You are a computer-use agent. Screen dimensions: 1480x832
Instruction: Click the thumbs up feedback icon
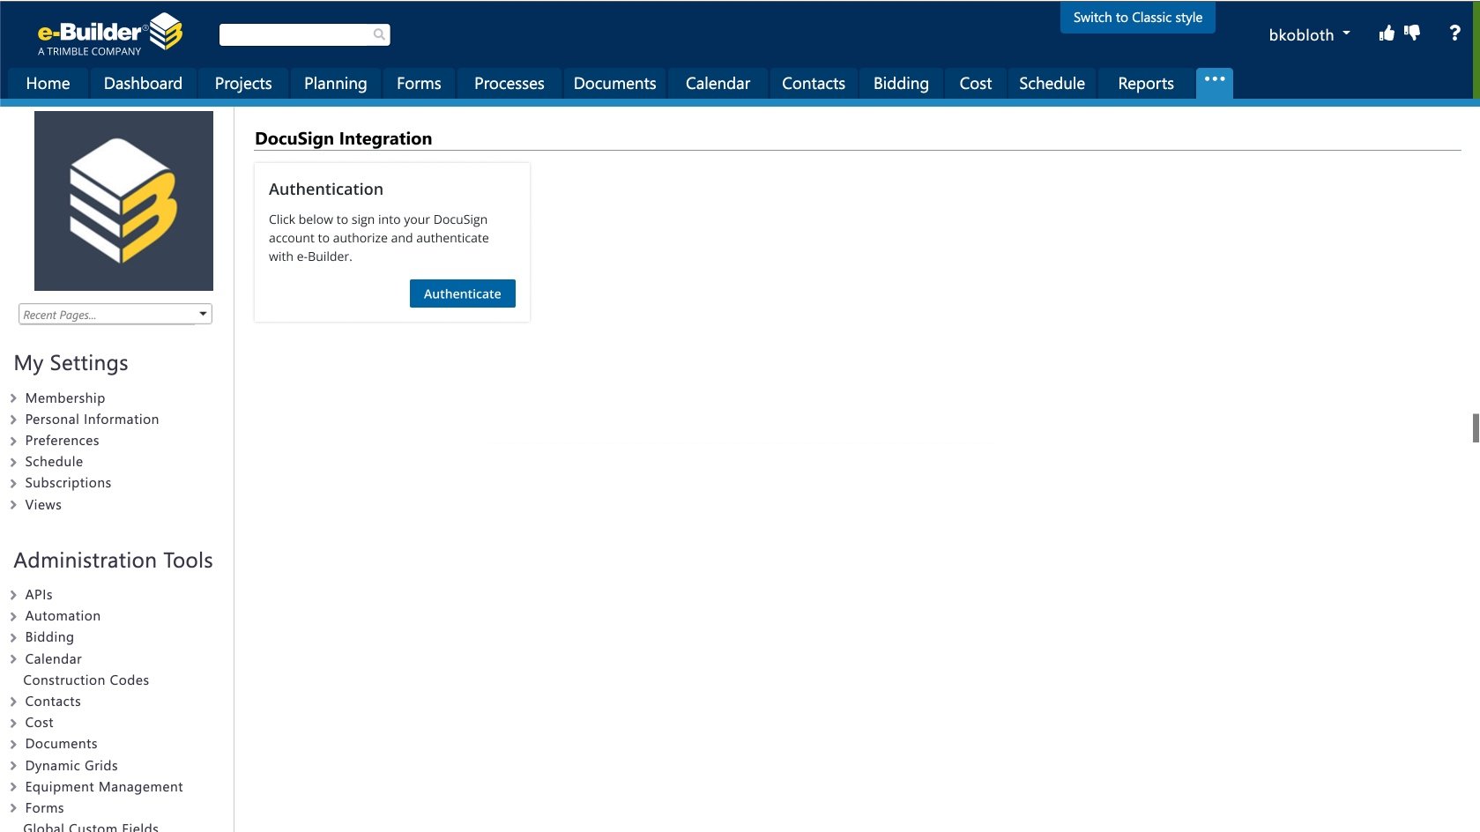[x=1387, y=33]
